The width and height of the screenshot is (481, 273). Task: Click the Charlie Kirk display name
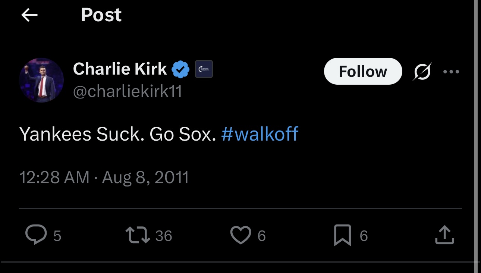pyautogui.click(x=120, y=69)
